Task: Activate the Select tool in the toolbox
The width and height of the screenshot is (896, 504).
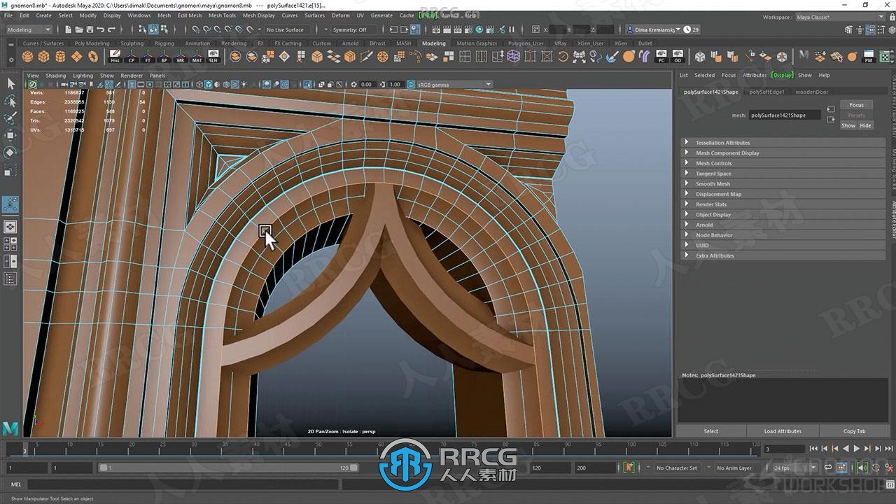Action: pos(10,83)
